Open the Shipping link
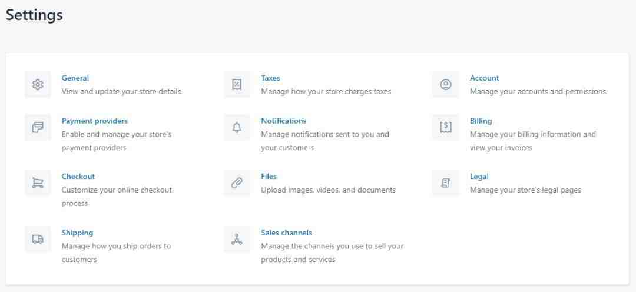The height and width of the screenshot is (292, 636). [77, 233]
